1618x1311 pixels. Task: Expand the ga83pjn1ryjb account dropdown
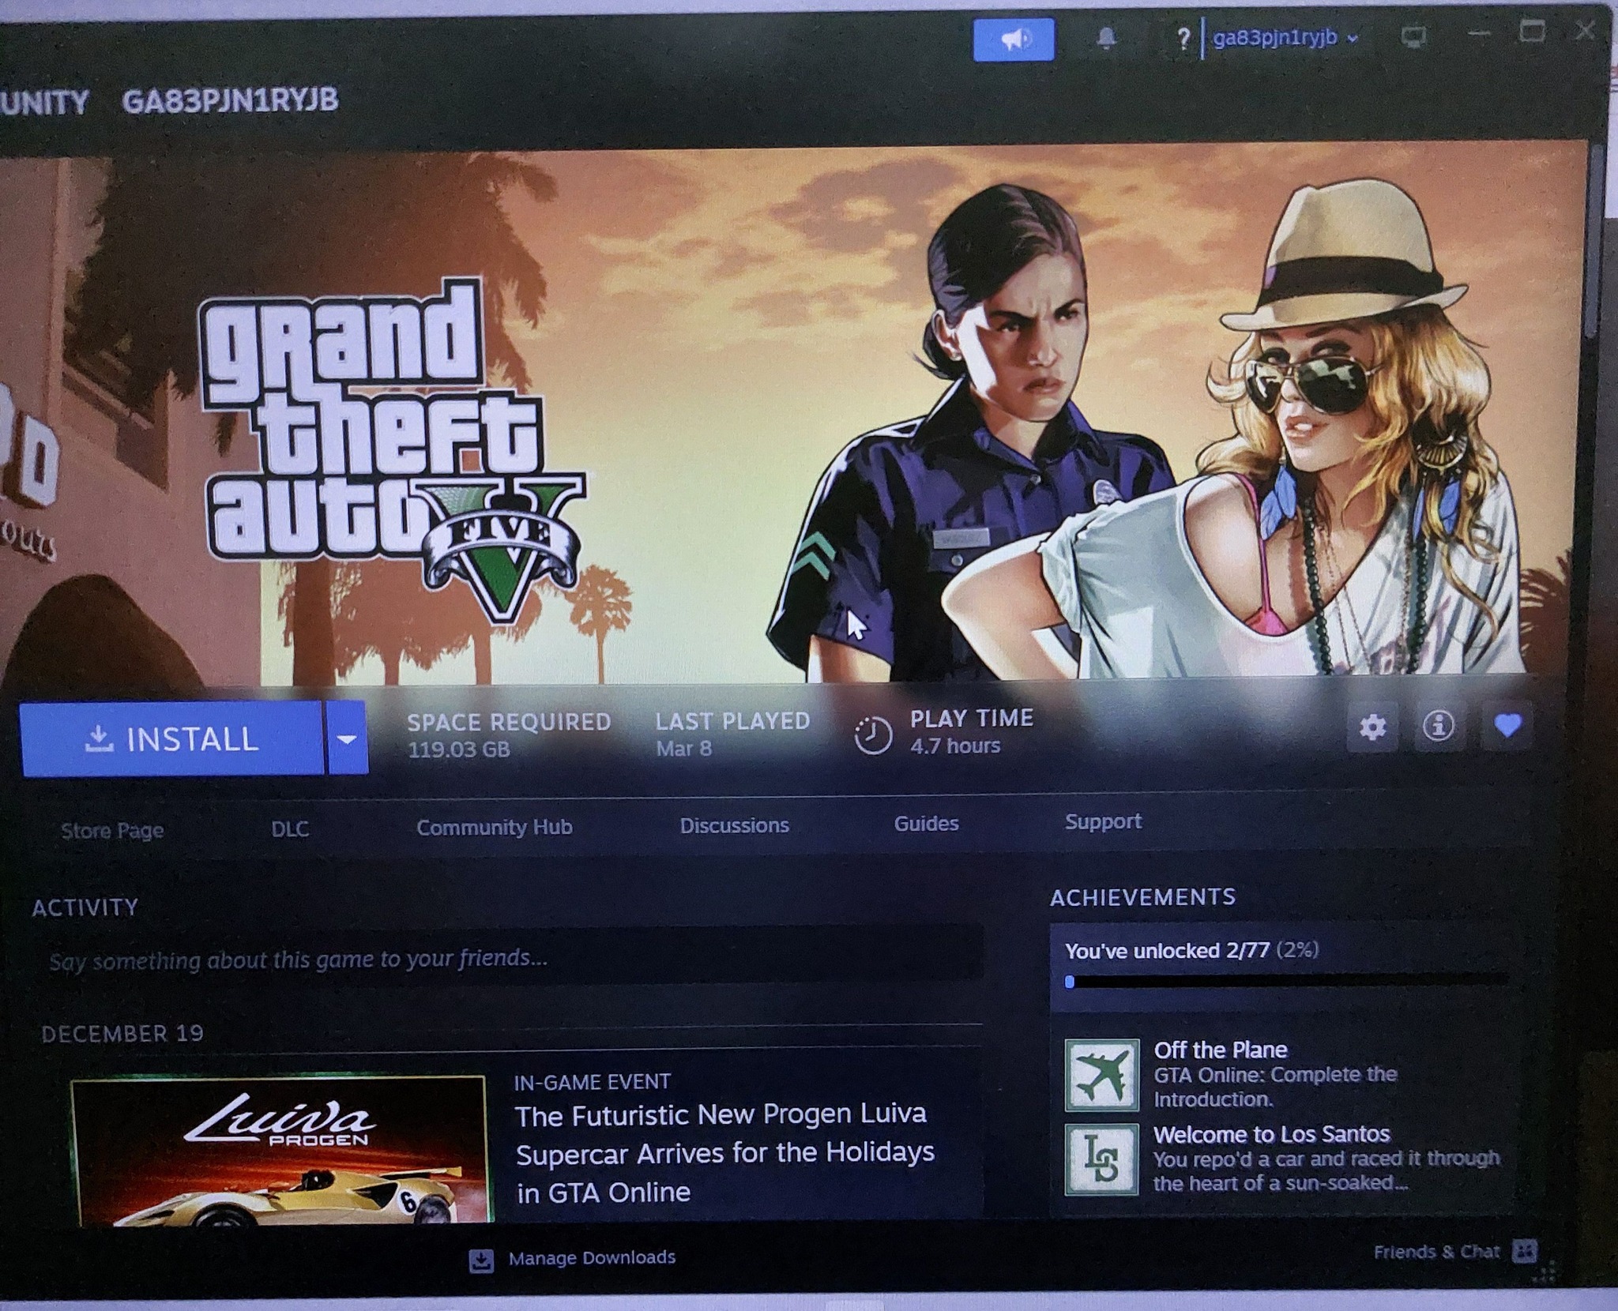click(1285, 37)
